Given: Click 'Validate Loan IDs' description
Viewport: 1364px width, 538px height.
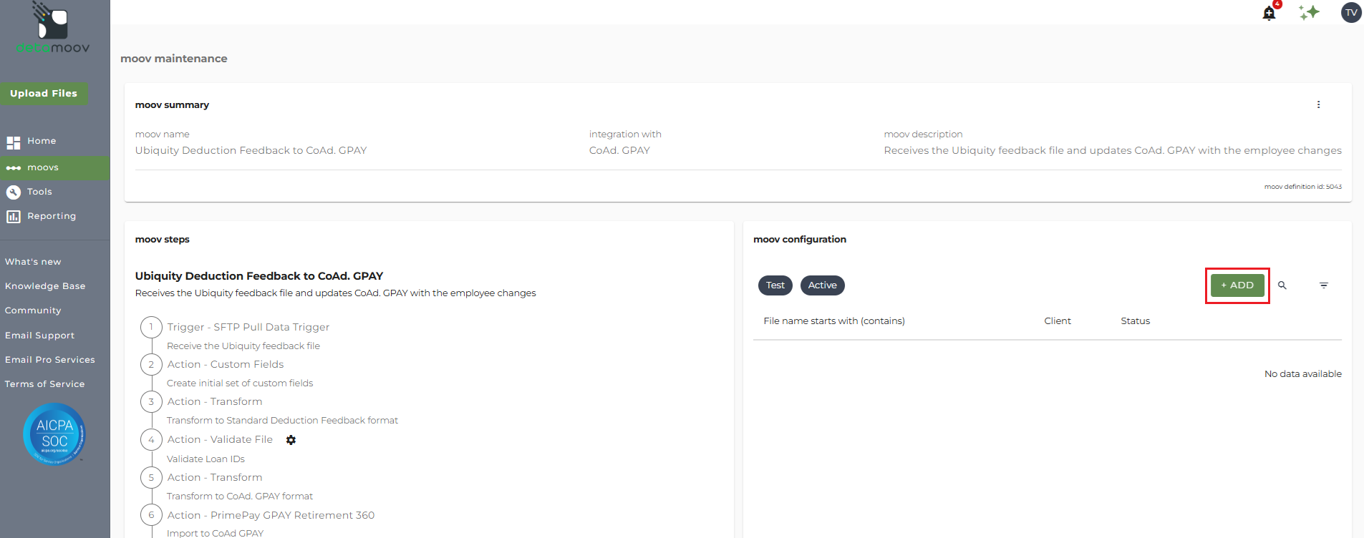Looking at the screenshot, I should pos(205,459).
